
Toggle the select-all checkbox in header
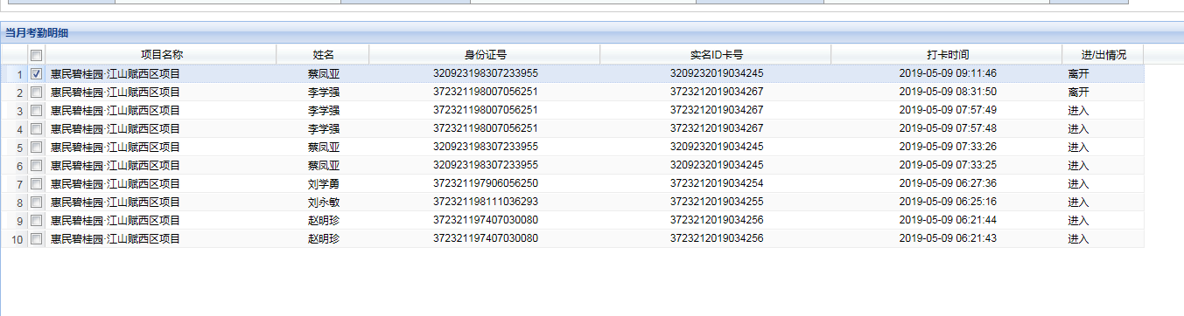coord(36,55)
